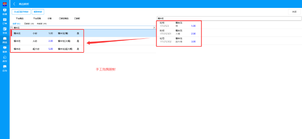Click the magnifier icon in left search
Image resolution: width=302 pixels, height=139 pixels.
[x=12, y=27]
